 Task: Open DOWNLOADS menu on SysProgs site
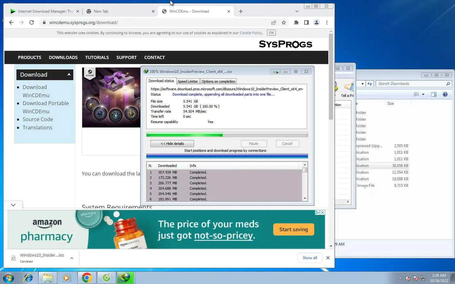tap(63, 57)
